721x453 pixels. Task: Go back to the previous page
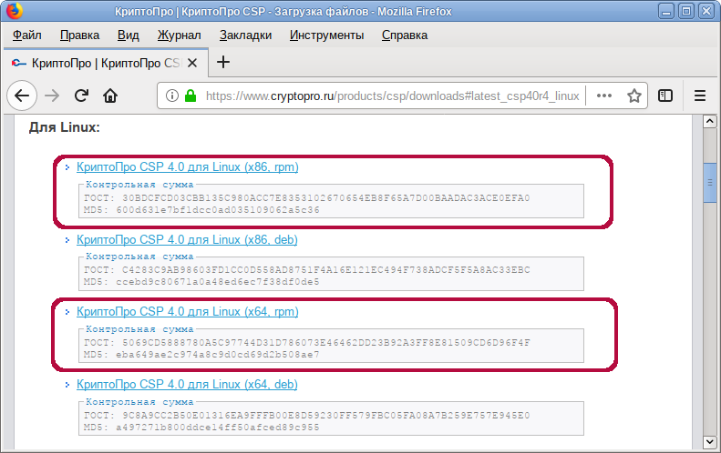point(22,96)
